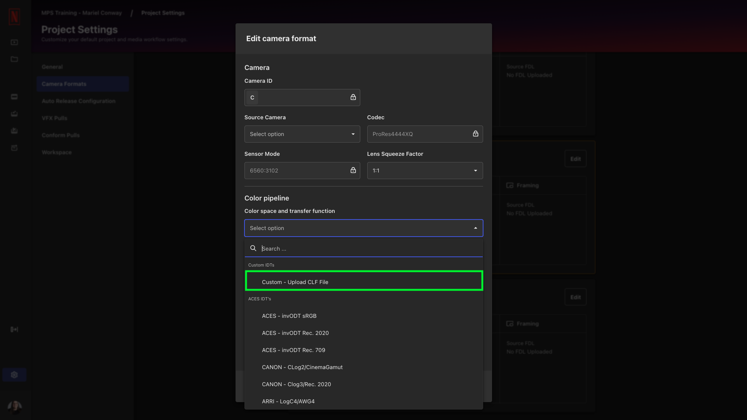This screenshot has height=420, width=747.
Task: Click the user avatar at bottom left
Action: (x=15, y=407)
